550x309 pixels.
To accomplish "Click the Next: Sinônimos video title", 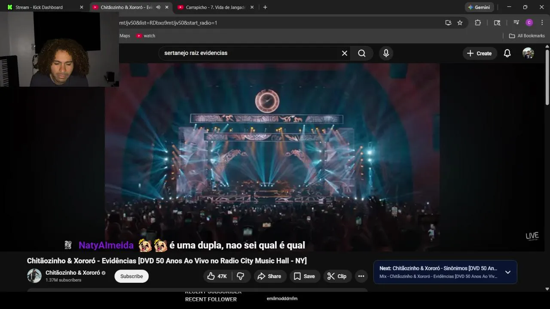I will tap(438, 268).
